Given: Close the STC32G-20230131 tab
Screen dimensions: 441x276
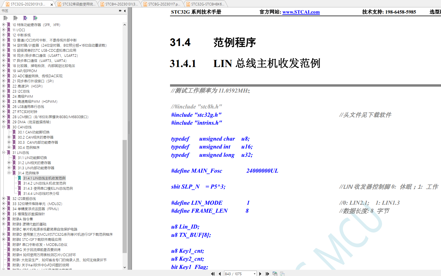Looking at the screenshot, I should click(51, 5).
